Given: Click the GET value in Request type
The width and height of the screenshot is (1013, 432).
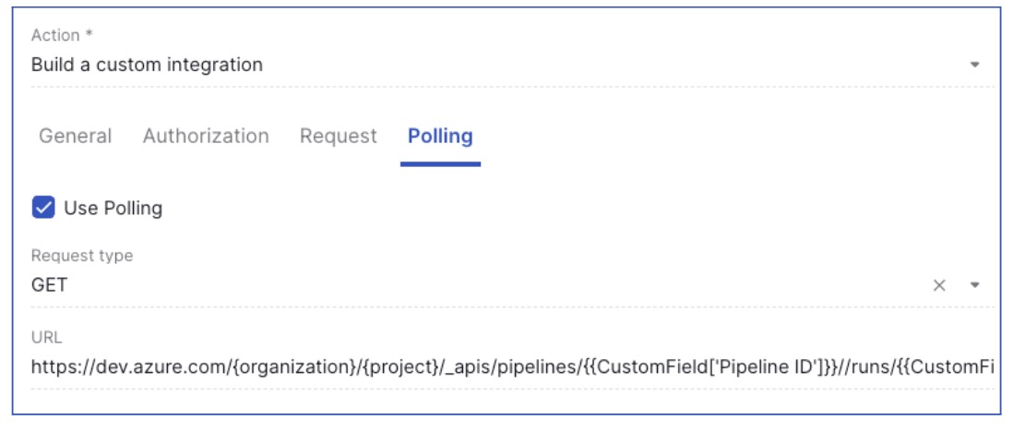Looking at the screenshot, I should [49, 285].
